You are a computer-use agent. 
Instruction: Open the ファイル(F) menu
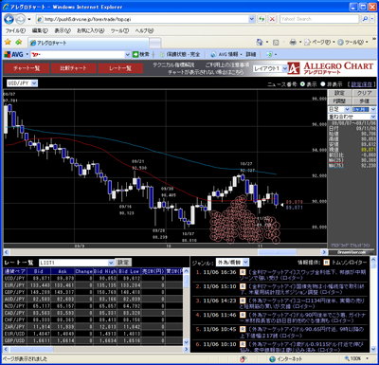pyautogui.click(x=15, y=30)
